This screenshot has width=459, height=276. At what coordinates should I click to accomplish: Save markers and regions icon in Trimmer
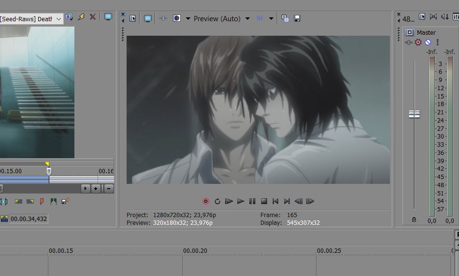pyautogui.click(x=65, y=201)
